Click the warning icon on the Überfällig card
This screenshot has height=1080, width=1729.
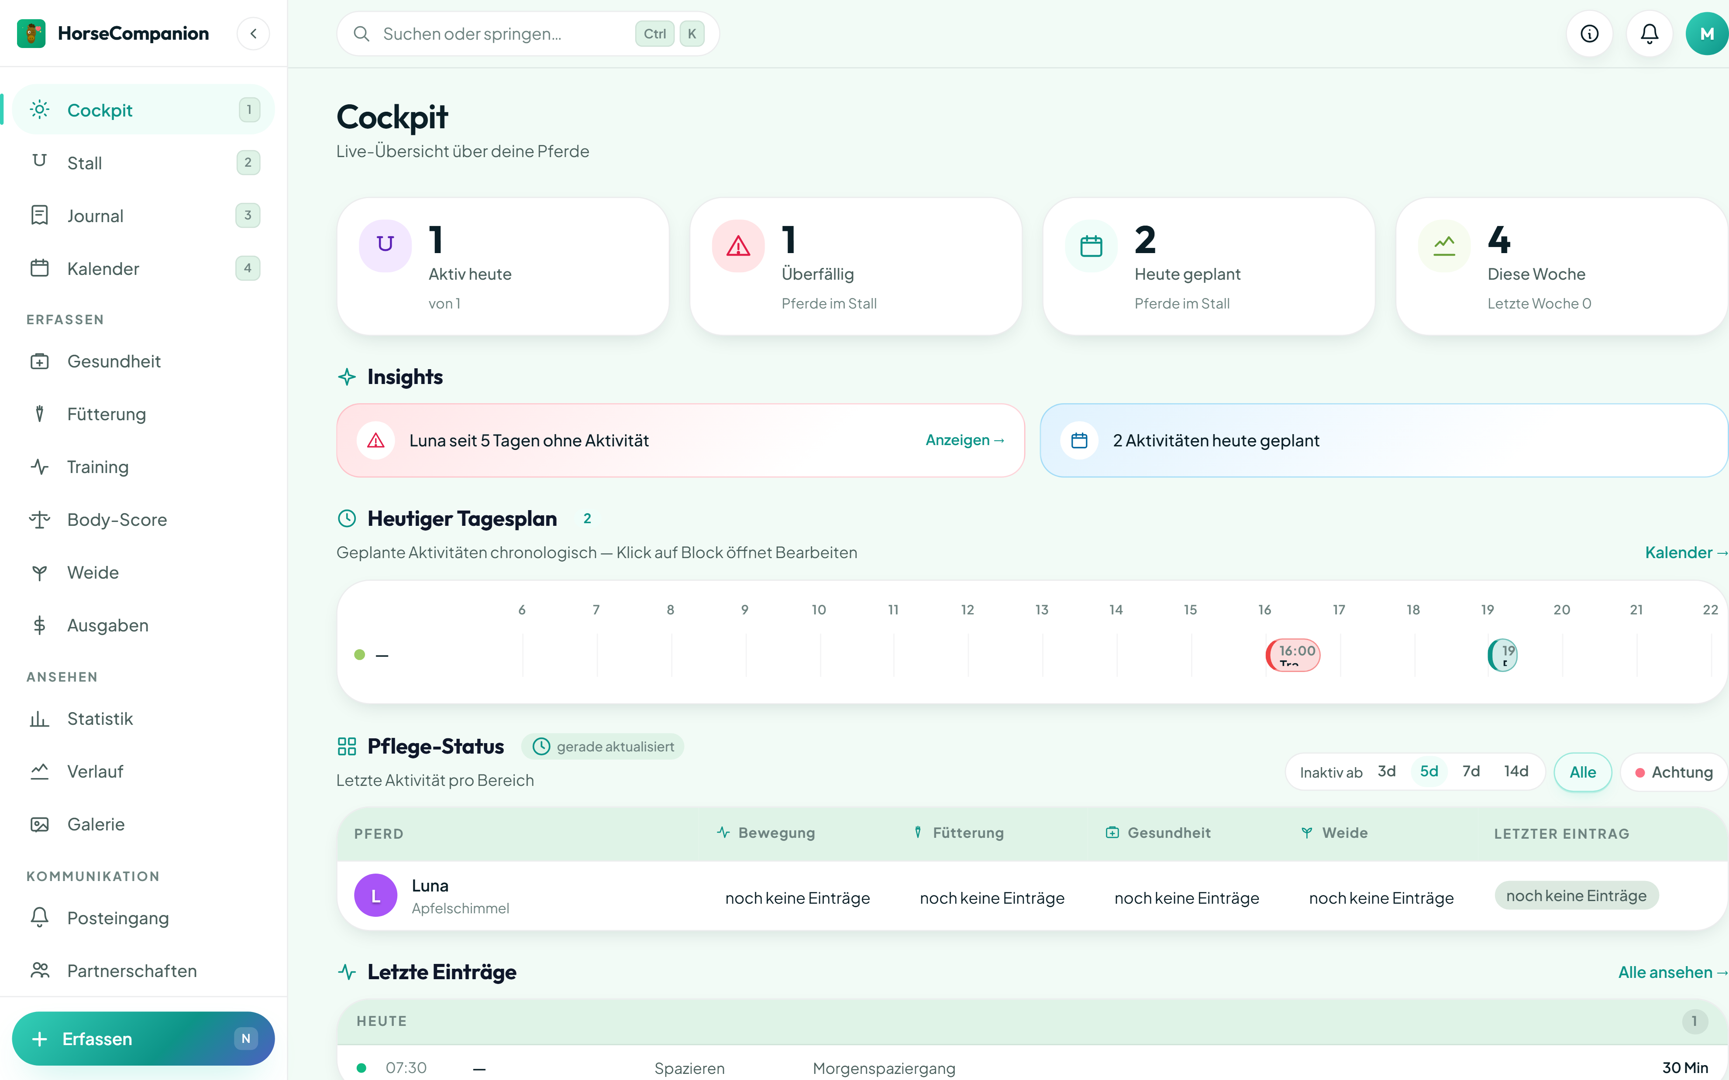click(738, 246)
